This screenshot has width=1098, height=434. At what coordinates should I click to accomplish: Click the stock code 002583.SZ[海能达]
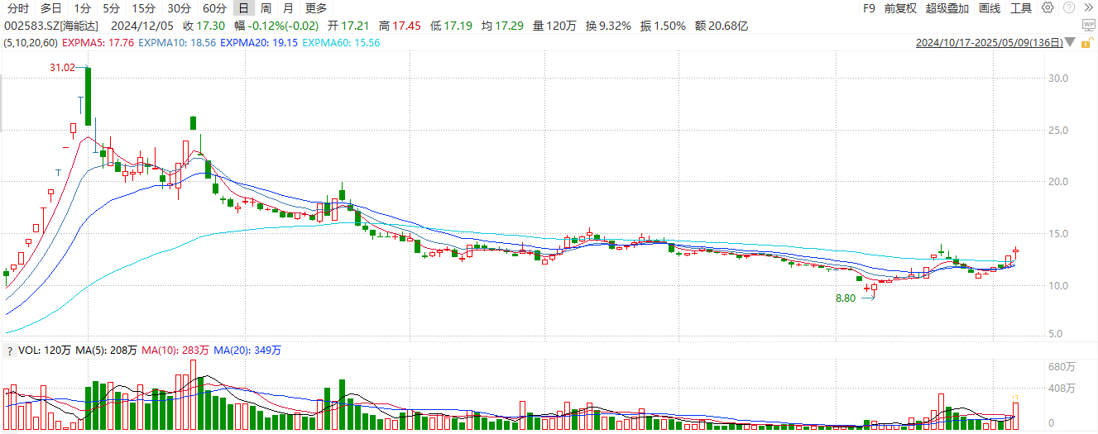(50, 26)
